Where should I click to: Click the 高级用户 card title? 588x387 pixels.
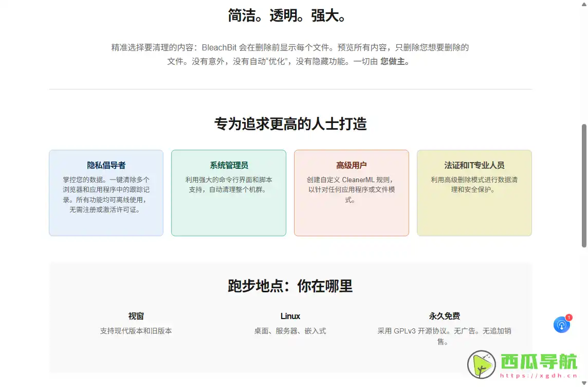352,165
